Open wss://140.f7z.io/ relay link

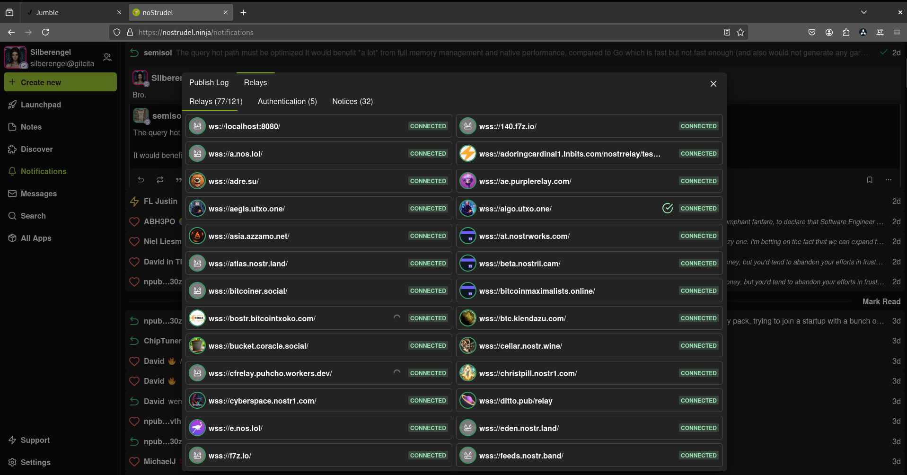click(508, 126)
